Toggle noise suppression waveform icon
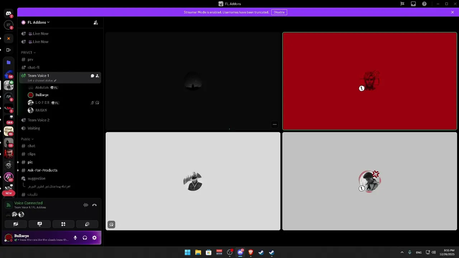Viewport: 459px width, 258px height. pos(86,205)
